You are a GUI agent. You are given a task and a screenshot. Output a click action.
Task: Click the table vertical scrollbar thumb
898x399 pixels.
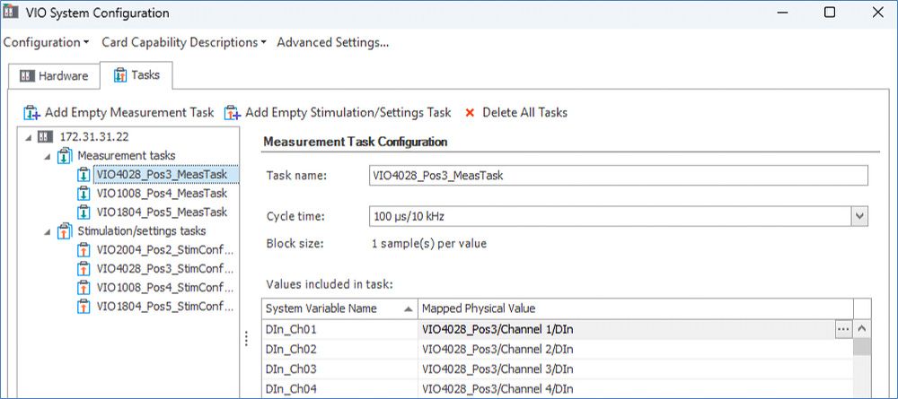click(862, 347)
